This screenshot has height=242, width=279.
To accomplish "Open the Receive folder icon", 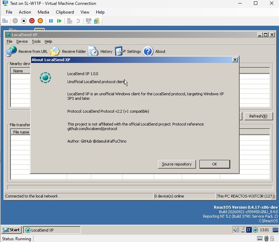I will [x=55, y=51].
